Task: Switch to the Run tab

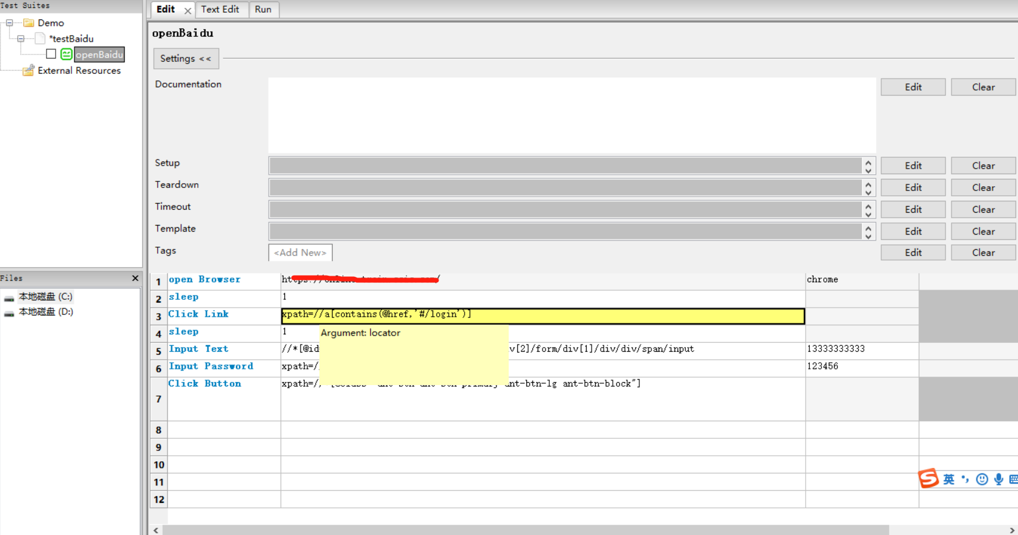Action: [x=263, y=10]
